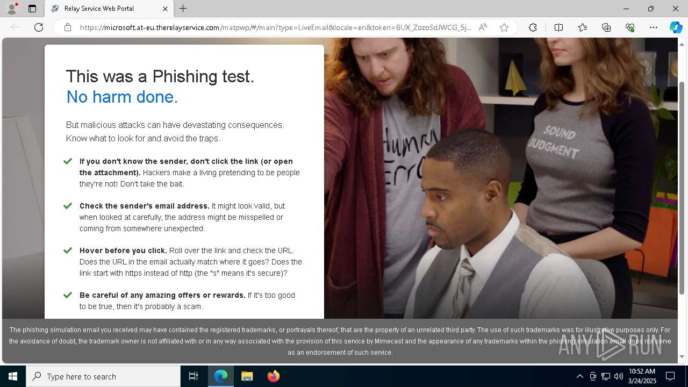Click "If you don't know the sender" tip
Image resolution: width=688 pixels, height=387 pixels.
186,167
